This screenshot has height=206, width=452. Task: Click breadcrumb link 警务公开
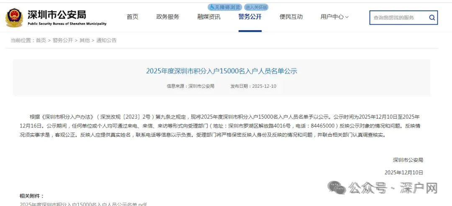[63, 40]
